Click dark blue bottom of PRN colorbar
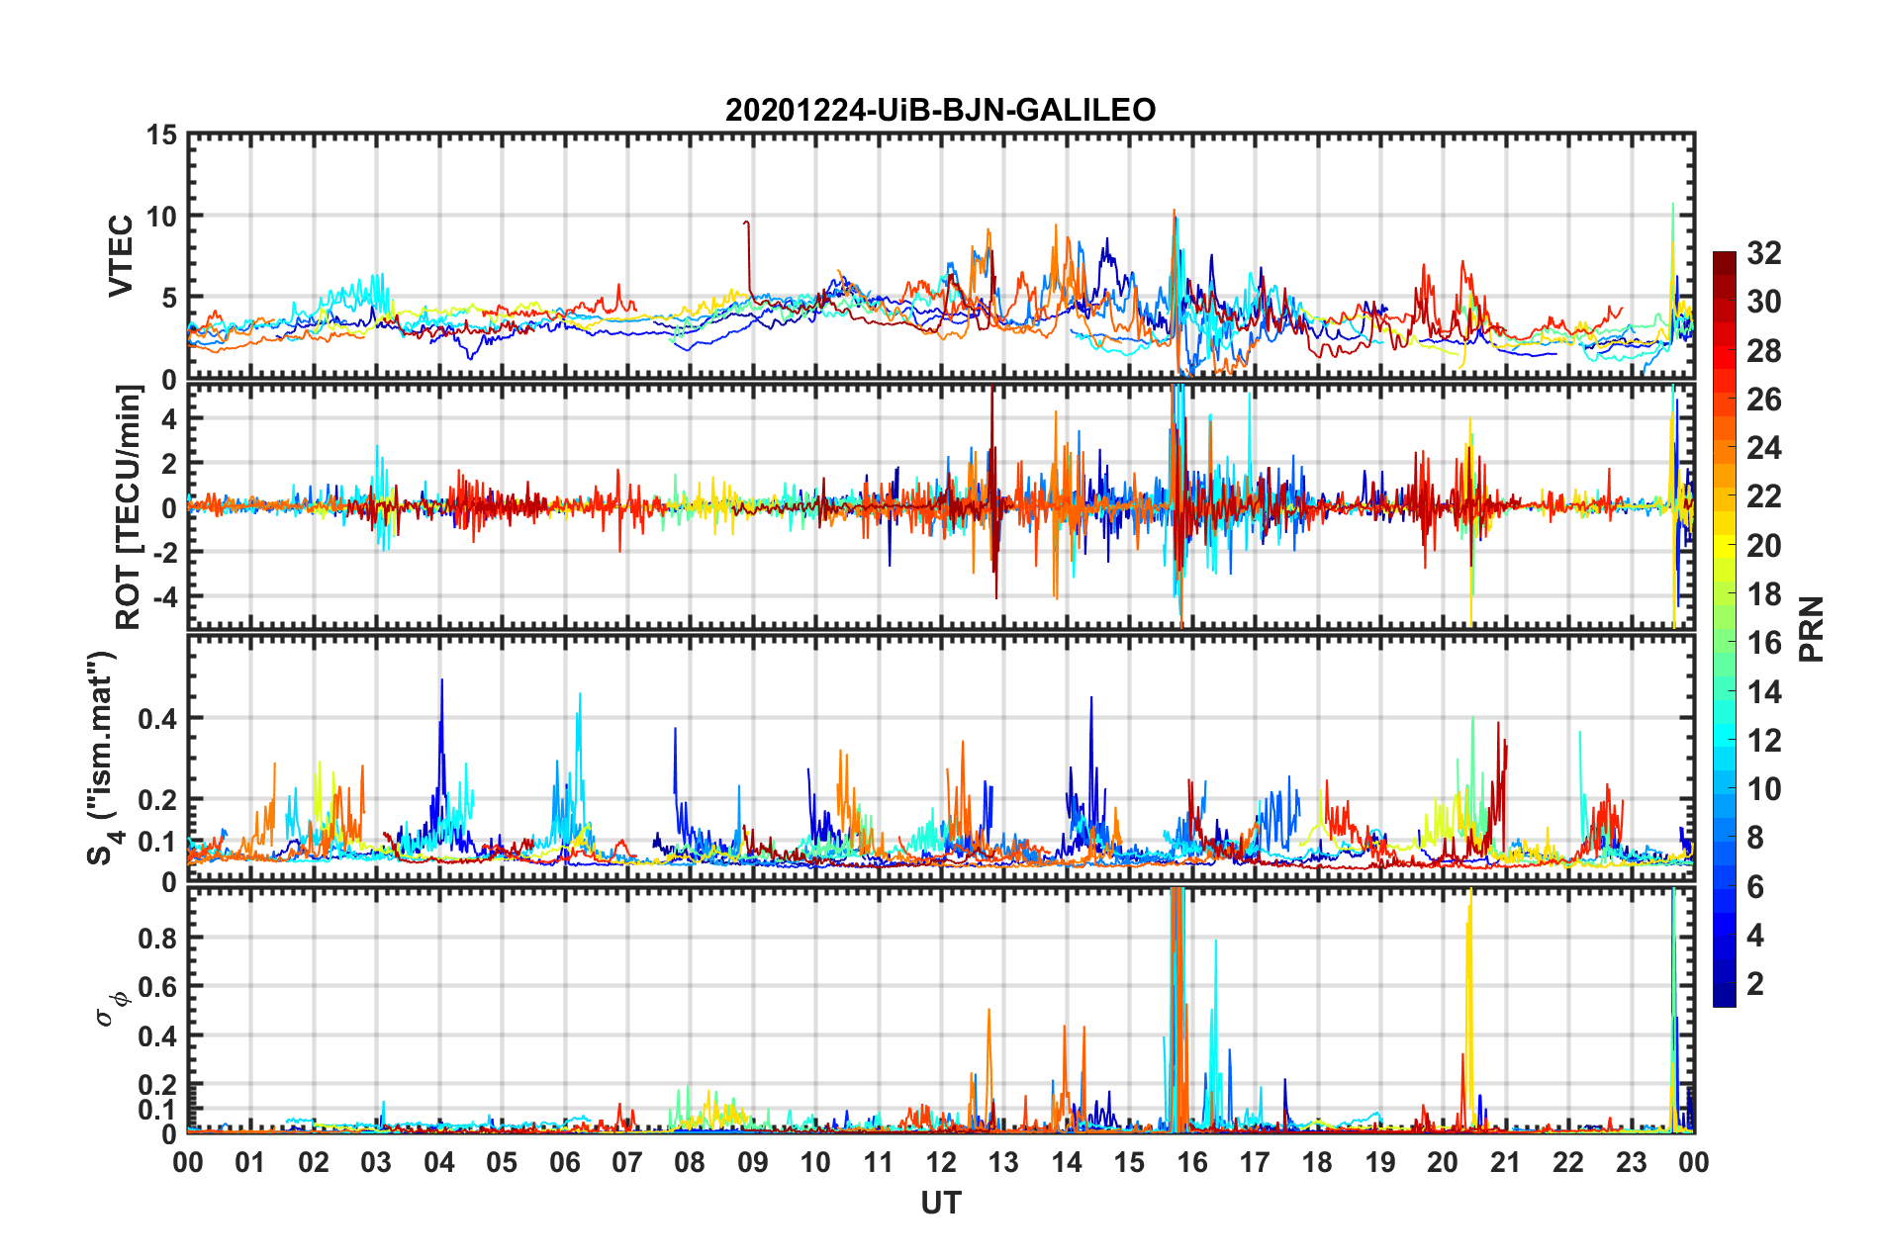This screenshot has height=1258, width=1882. coord(1725,995)
